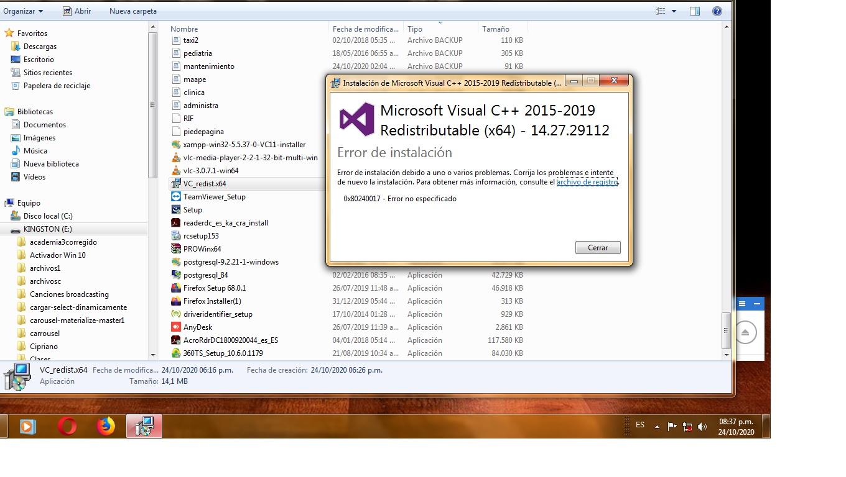The height and width of the screenshot is (477, 846).
Task: Open the Música library
Action: coord(35,151)
